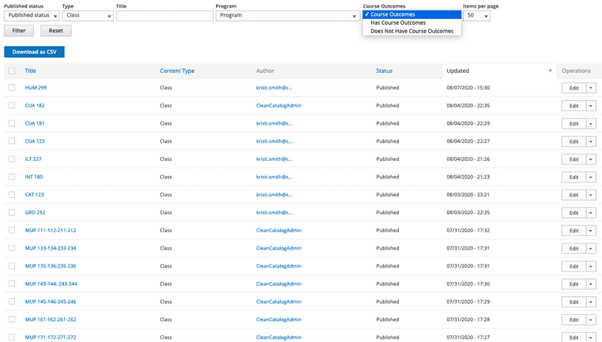Open the MUP 171-172-271-272 class link

point(50,337)
